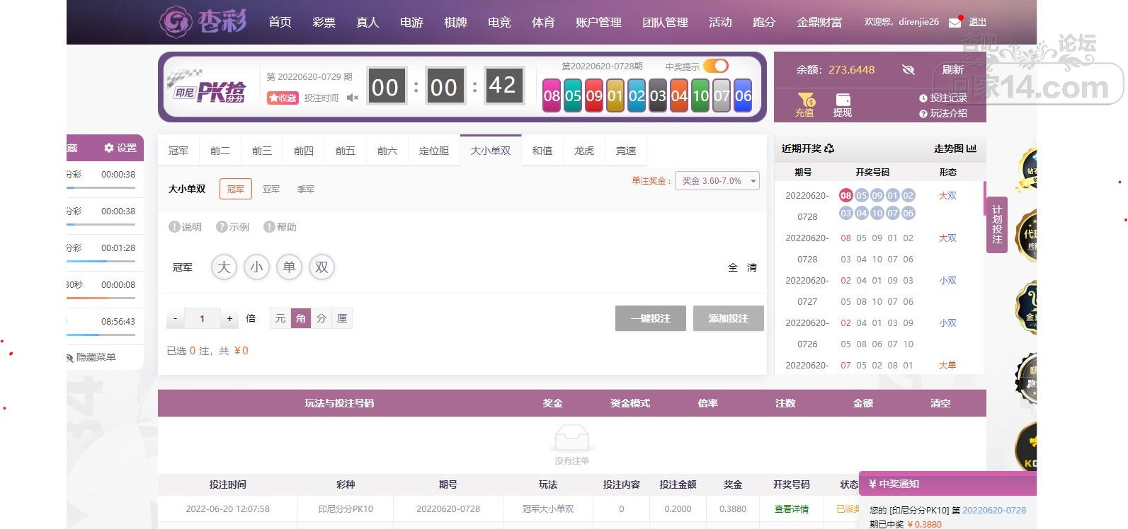Screen dimensions: 1128x529
Task: Click the 设置 gear in the sidebar
Action: coord(120,148)
